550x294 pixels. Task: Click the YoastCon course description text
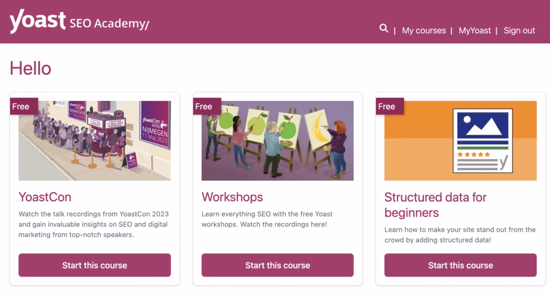[x=94, y=224]
